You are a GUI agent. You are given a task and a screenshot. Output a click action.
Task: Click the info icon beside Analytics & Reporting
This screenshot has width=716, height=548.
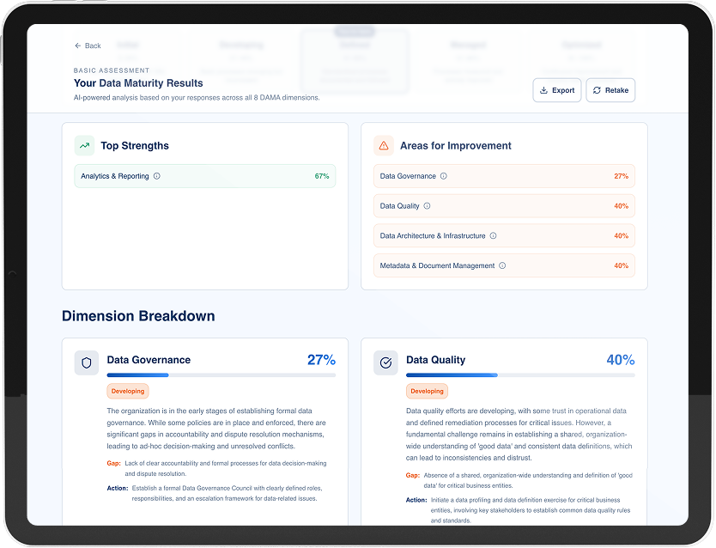tap(156, 176)
